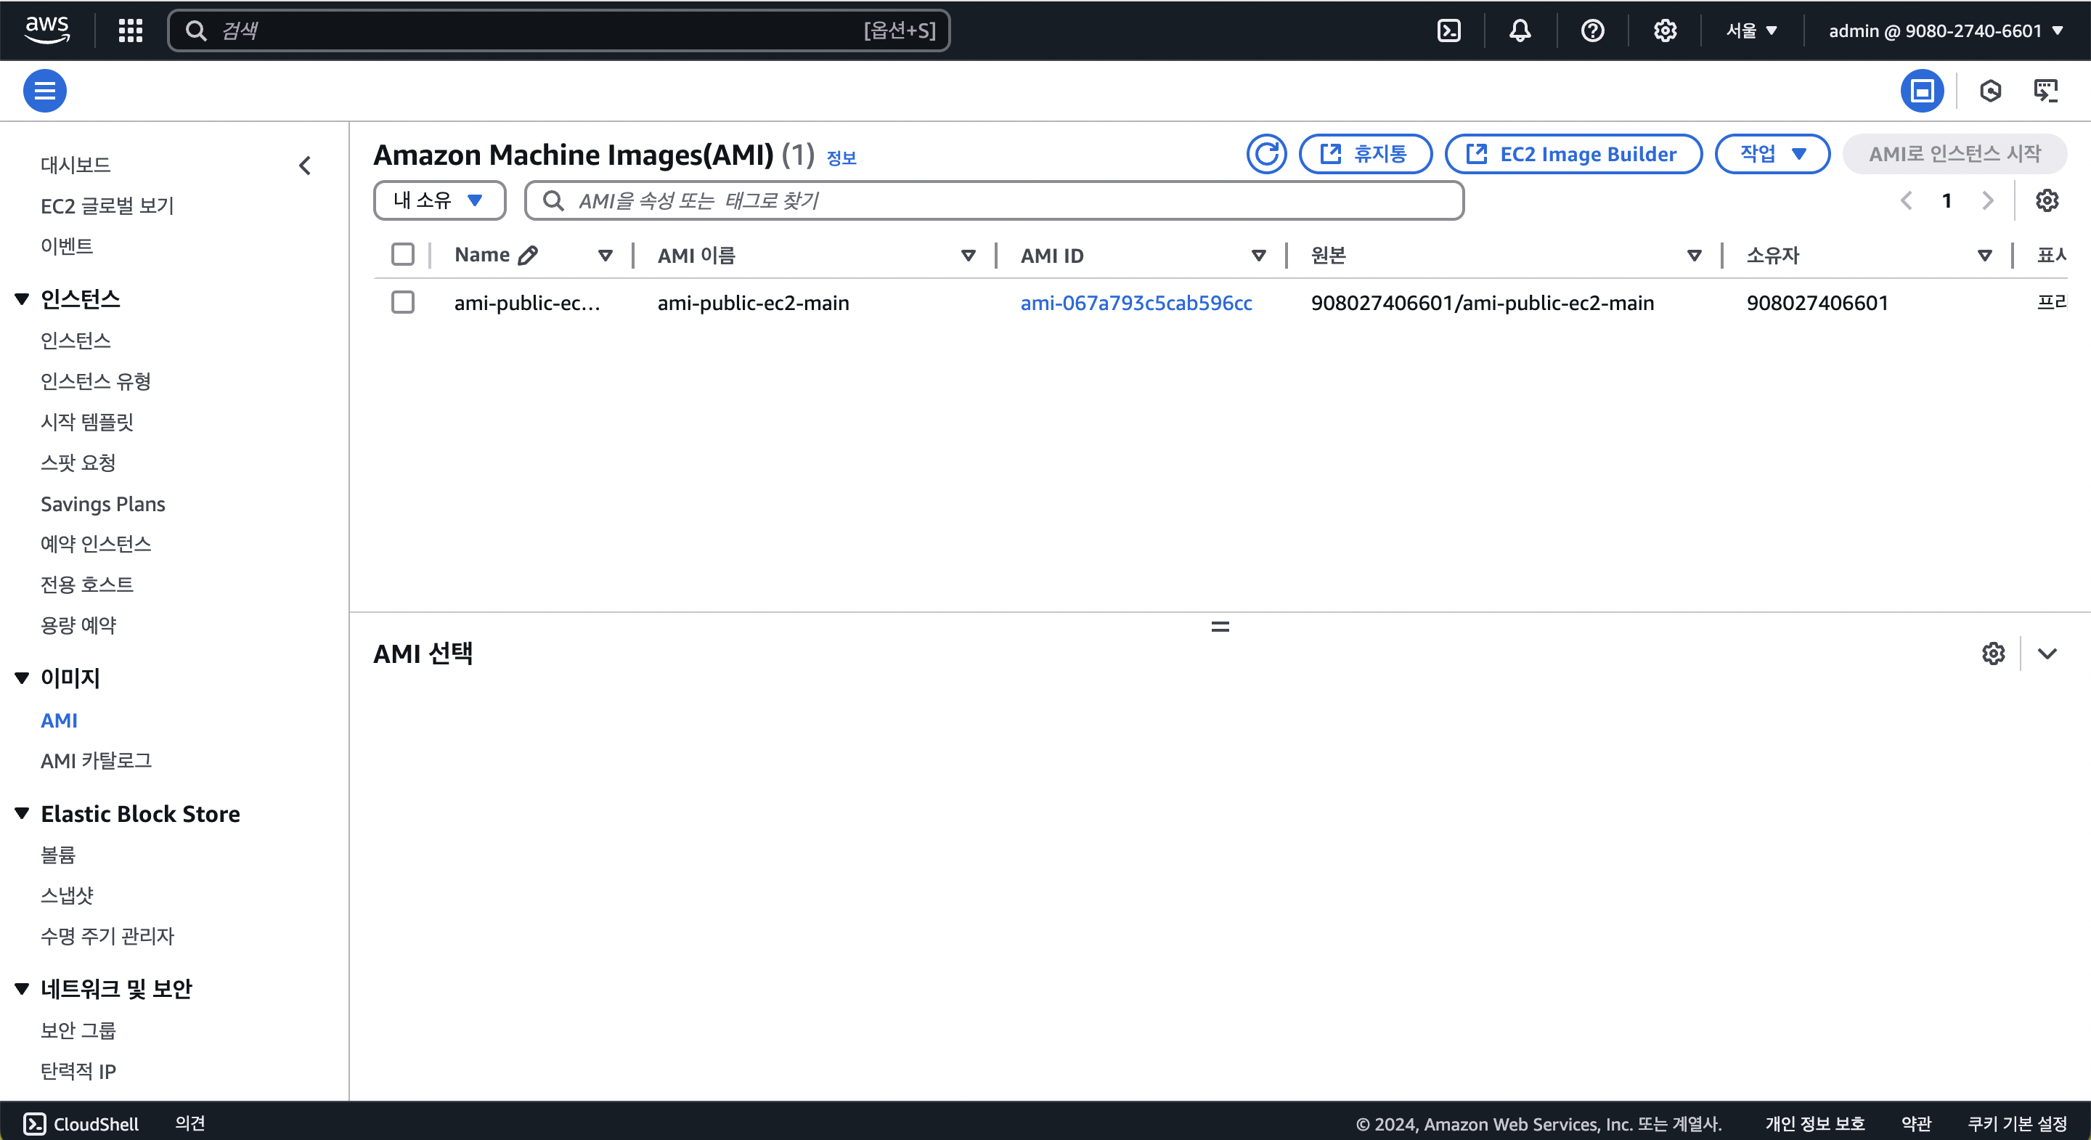The height and width of the screenshot is (1140, 2091).
Task: Open the notifications bell
Action: pos(1520,30)
